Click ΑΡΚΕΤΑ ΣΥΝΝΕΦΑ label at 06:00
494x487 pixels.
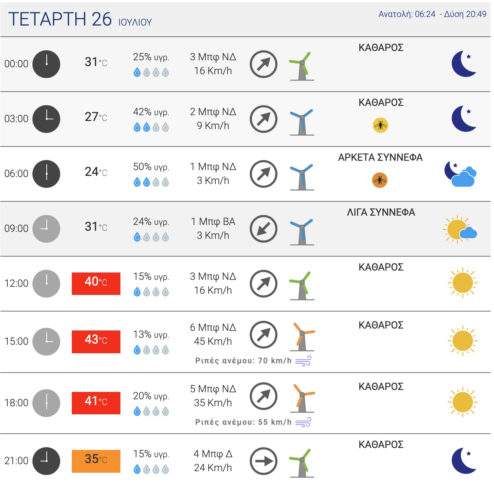point(380,157)
